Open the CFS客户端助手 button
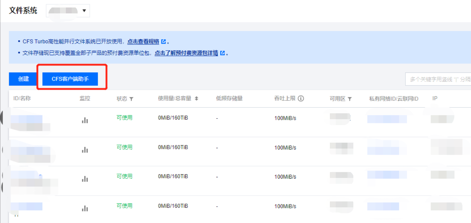This screenshot has height=223, width=471. click(70, 79)
